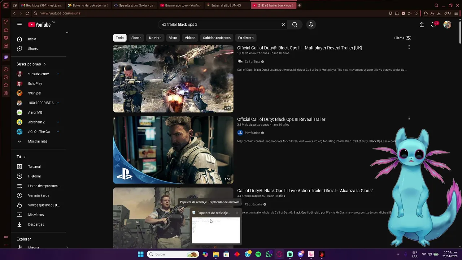Open the PlayStation channel link
462x260 pixels.
[252, 133]
